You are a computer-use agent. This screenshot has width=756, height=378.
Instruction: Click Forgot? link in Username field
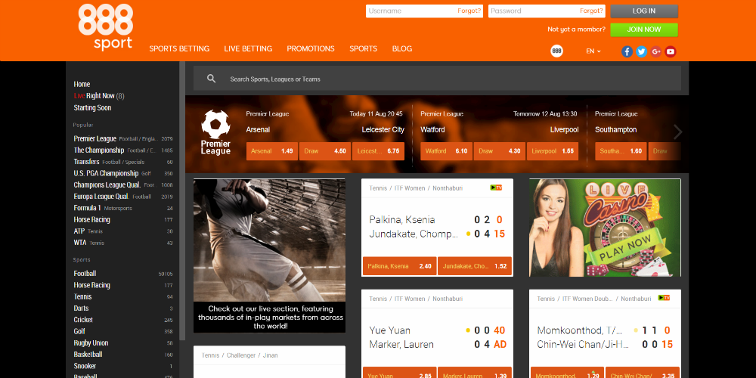(469, 11)
